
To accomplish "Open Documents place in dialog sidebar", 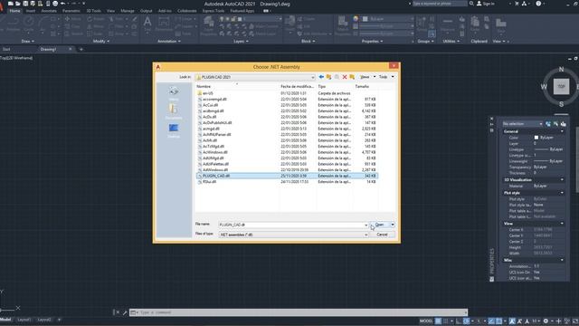I will (x=174, y=111).
